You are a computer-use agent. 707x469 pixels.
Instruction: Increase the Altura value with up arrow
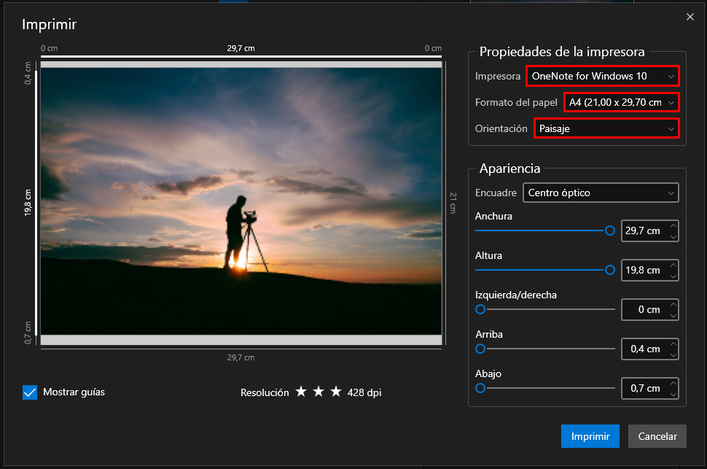coord(673,265)
